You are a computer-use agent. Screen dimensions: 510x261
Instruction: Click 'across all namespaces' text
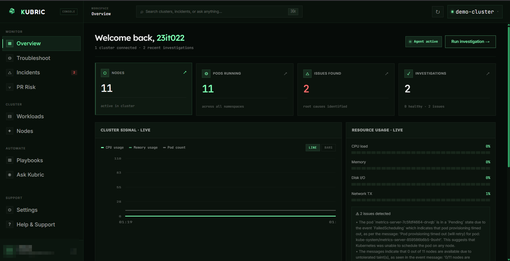223,107
